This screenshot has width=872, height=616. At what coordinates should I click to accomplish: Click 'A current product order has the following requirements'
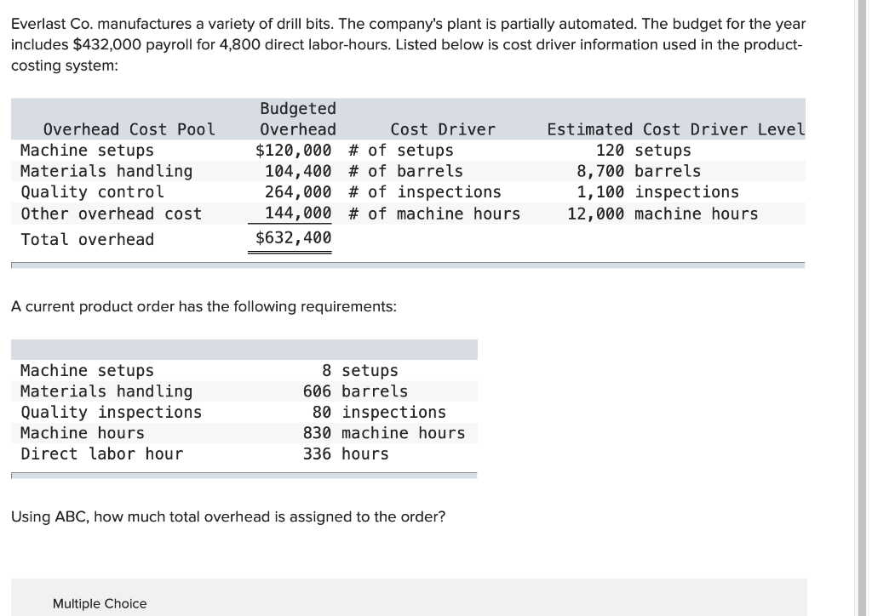(204, 306)
